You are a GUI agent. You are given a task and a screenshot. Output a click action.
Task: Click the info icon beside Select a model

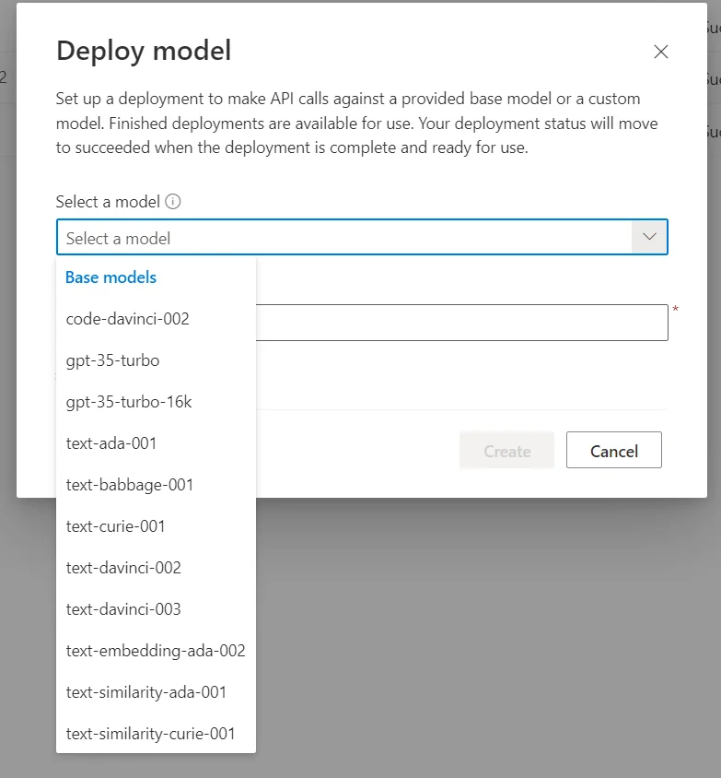pos(174,201)
